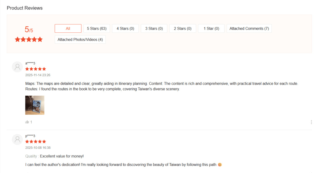Click the star rating on a*****3's review

36,69
